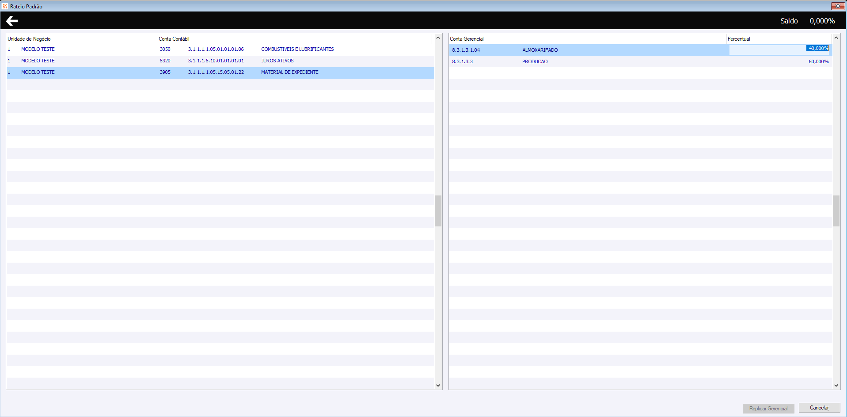Click the Conta Gerencial column header
Image resolution: width=847 pixels, height=417 pixels.
(x=467, y=39)
